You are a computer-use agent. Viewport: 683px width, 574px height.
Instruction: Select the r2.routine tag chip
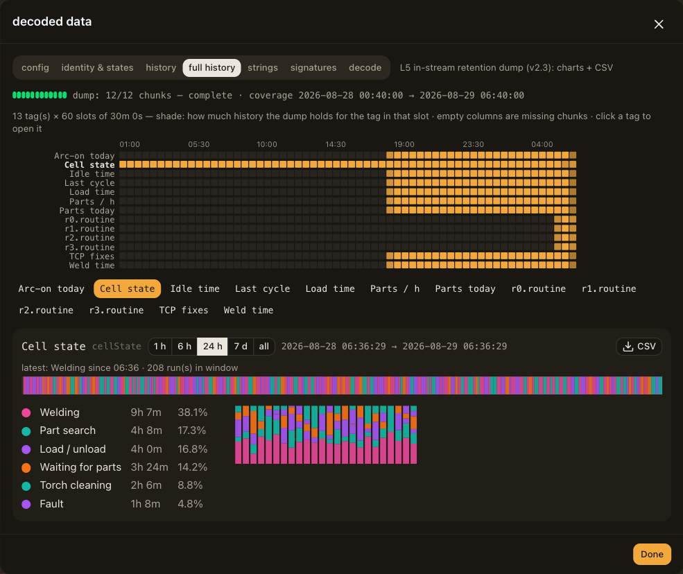(46, 310)
